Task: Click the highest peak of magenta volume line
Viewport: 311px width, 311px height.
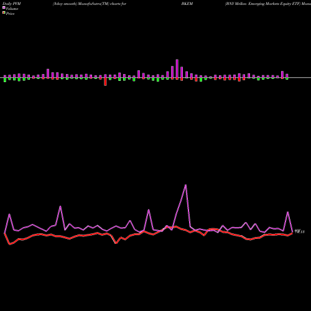Action: pos(185,185)
